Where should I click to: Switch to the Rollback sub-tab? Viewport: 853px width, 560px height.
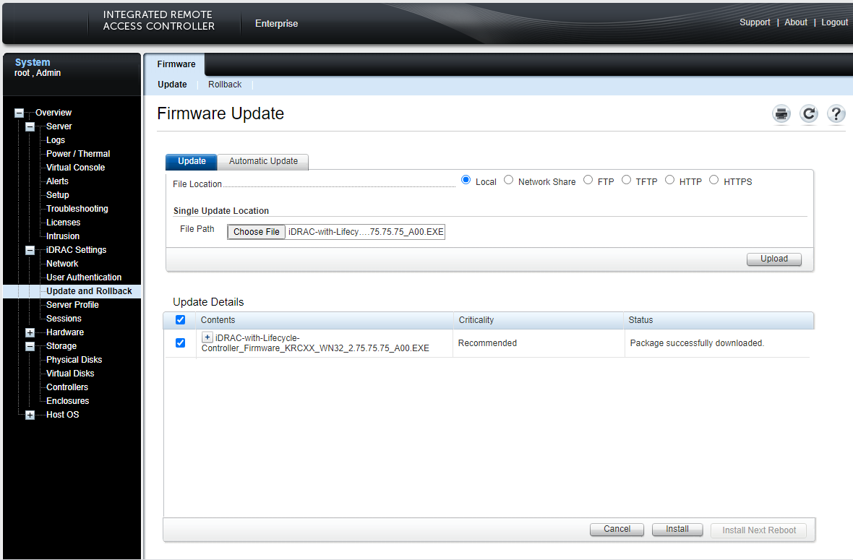pos(225,85)
